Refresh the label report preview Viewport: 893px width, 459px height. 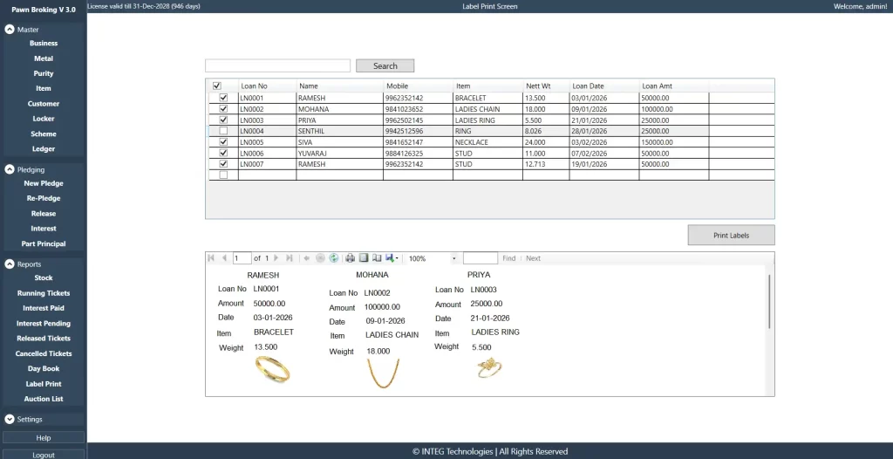(334, 258)
